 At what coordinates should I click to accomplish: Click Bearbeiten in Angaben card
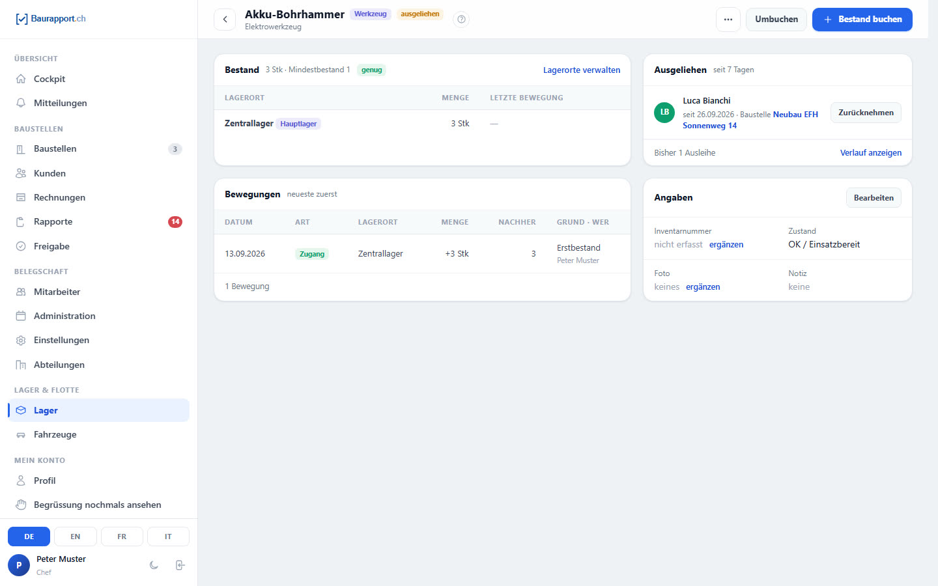874,198
